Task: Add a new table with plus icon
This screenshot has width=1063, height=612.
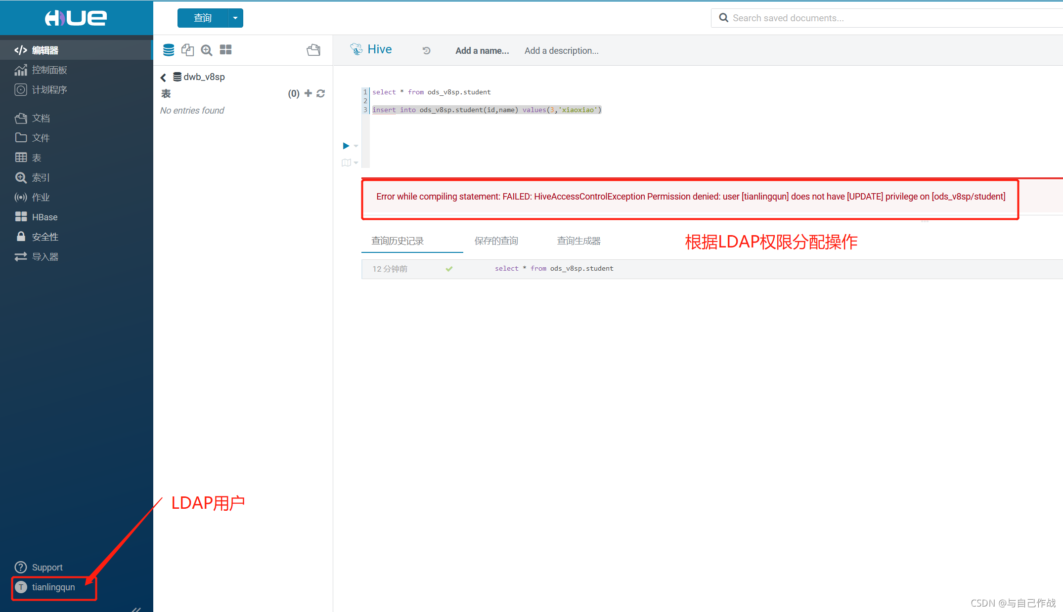Action: 308,93
